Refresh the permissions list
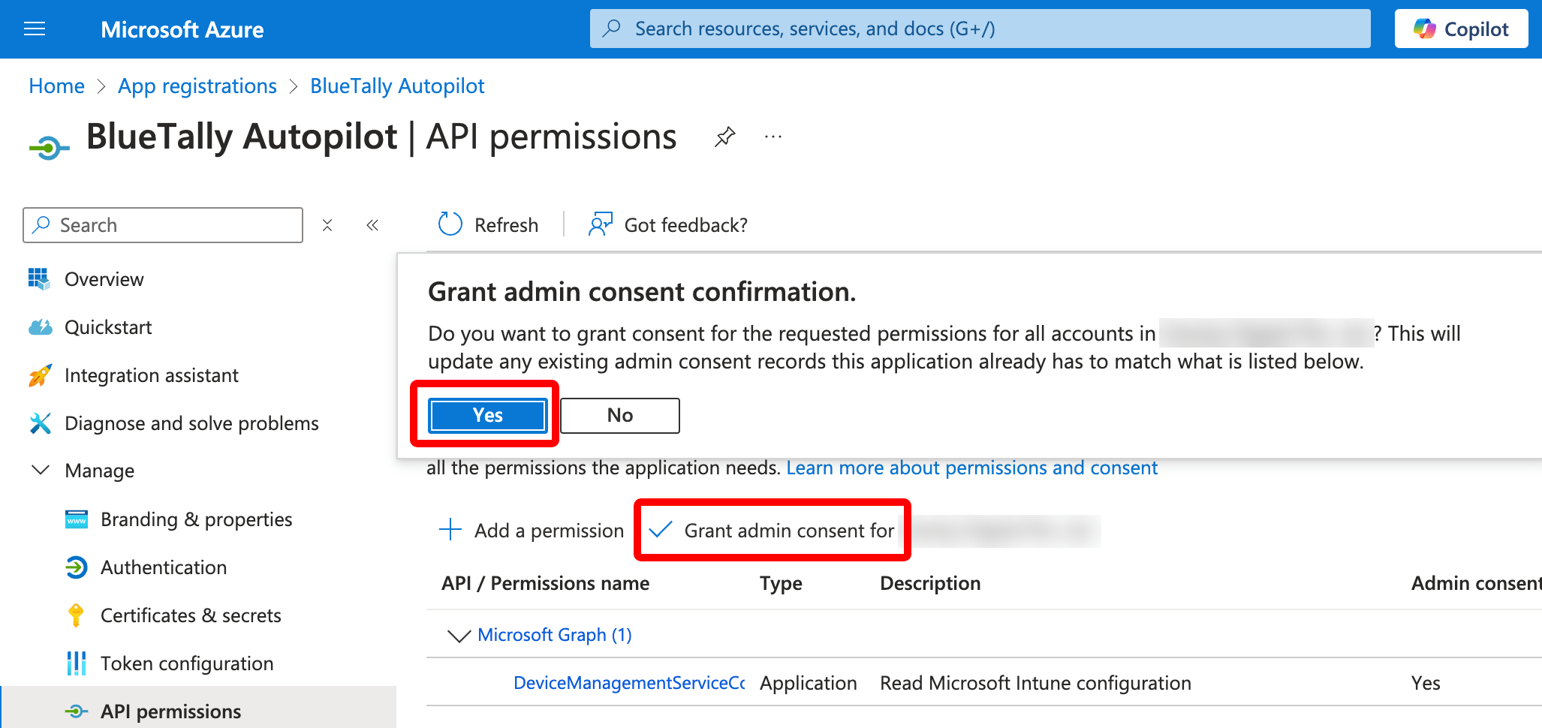The width and height of the screenshot is (1542, 728). (488, 224)
